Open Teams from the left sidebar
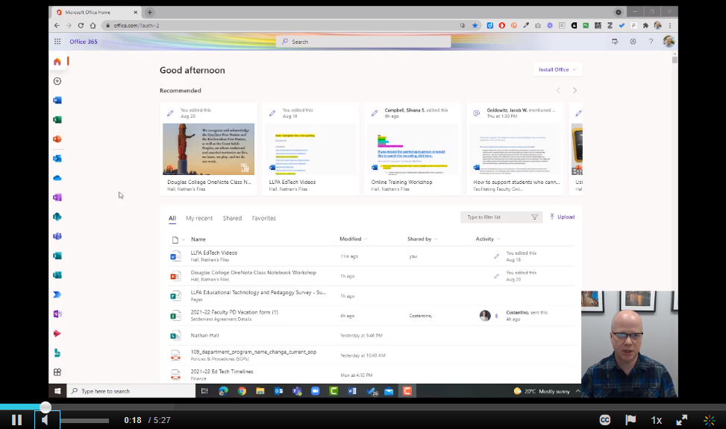Image resolution: width=726 pixels, height=429 pixels. (x=57, y=236)
